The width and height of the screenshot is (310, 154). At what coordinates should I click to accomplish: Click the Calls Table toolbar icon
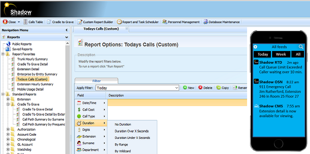(26, 22)
